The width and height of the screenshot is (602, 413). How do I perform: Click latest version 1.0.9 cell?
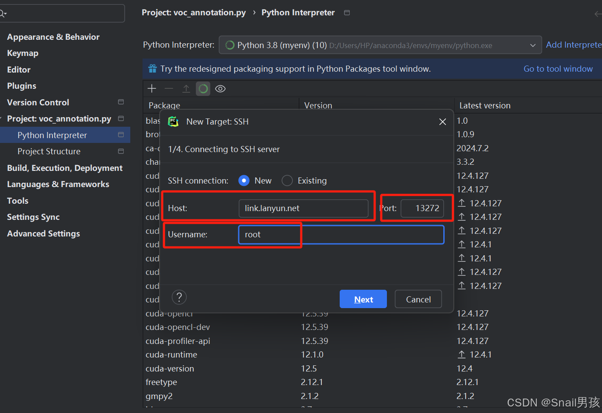coord(465,134)
